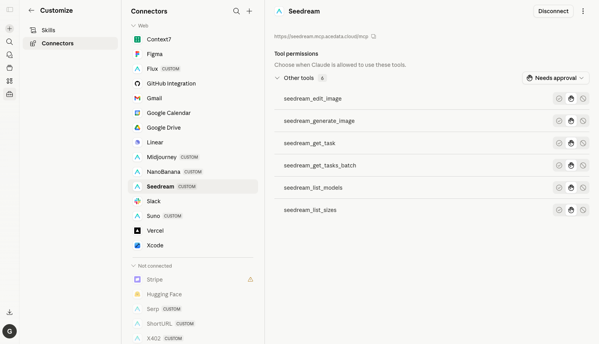Open the ShortURL connector
599x344 pixels.
pyautogui.click(x=193, y=324)
